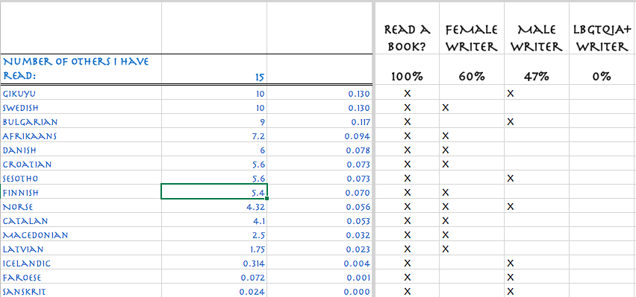The width and height of the screenshot is (636, 297).
Task: Click the Male Writer column header
Action: pos(537,39)
